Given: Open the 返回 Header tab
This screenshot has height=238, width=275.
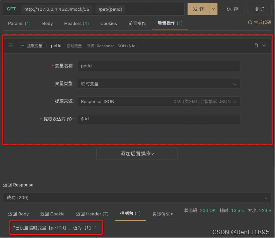Looking at the screenshot, I should pos(92,214).
